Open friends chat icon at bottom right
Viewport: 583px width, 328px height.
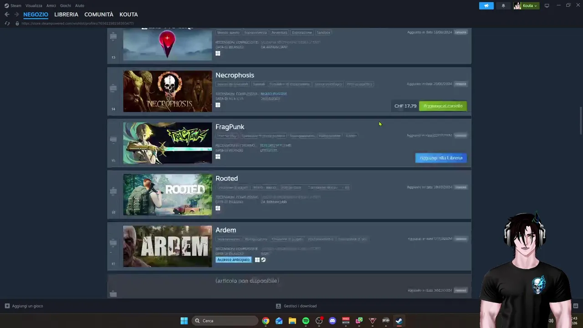[576, 306]
